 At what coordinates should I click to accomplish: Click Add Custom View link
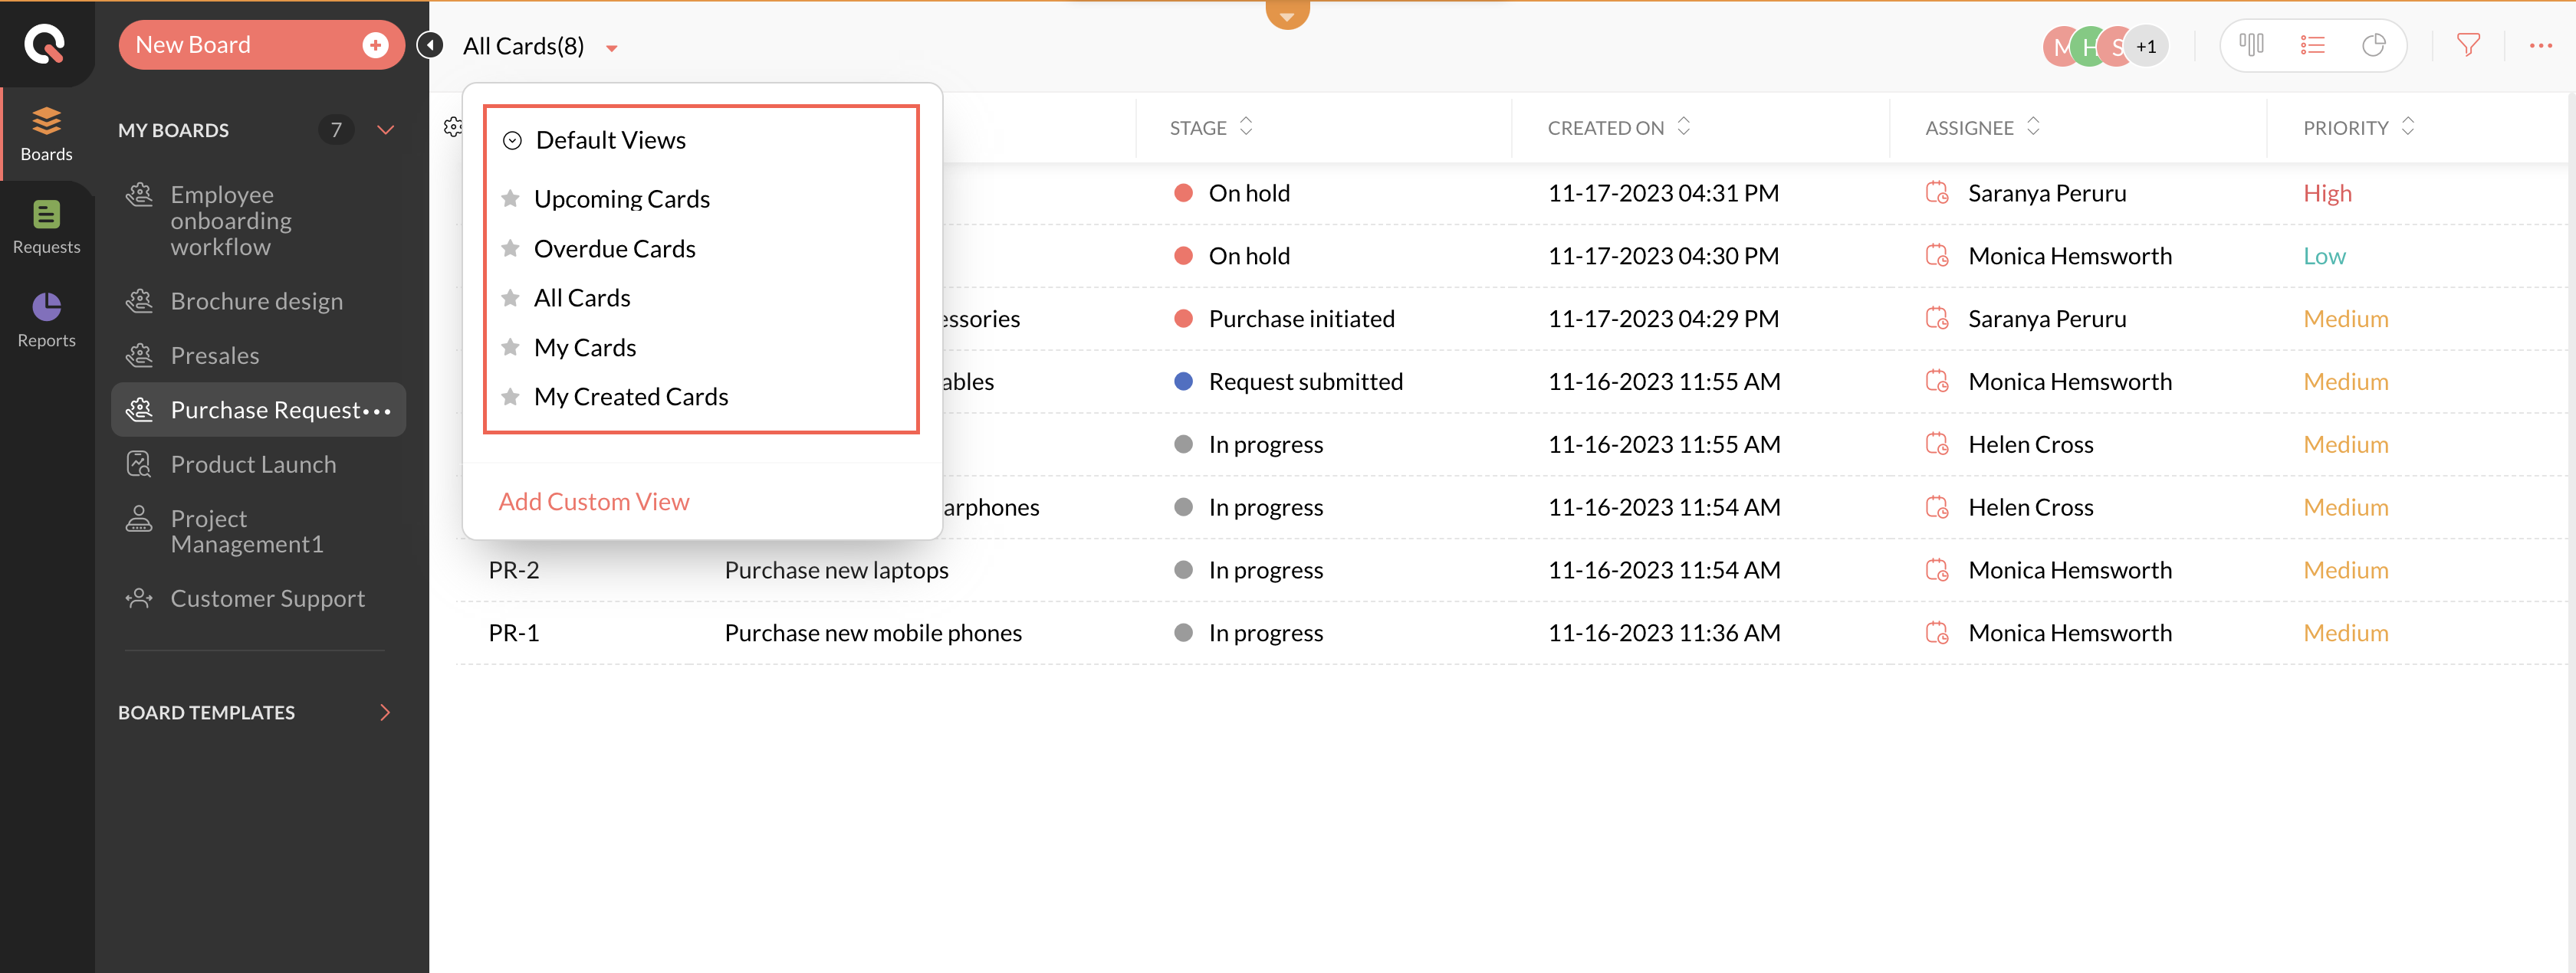coord(594,502)
